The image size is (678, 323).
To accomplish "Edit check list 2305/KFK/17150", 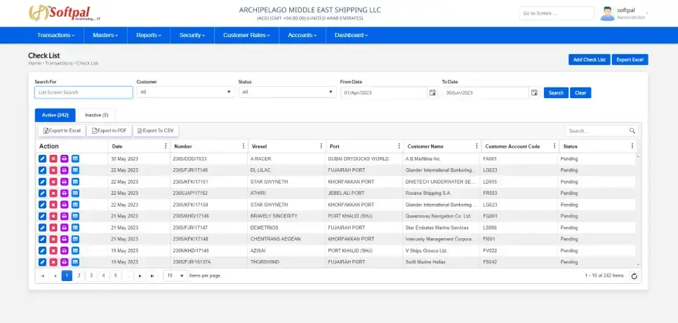I will click(42, 205).
